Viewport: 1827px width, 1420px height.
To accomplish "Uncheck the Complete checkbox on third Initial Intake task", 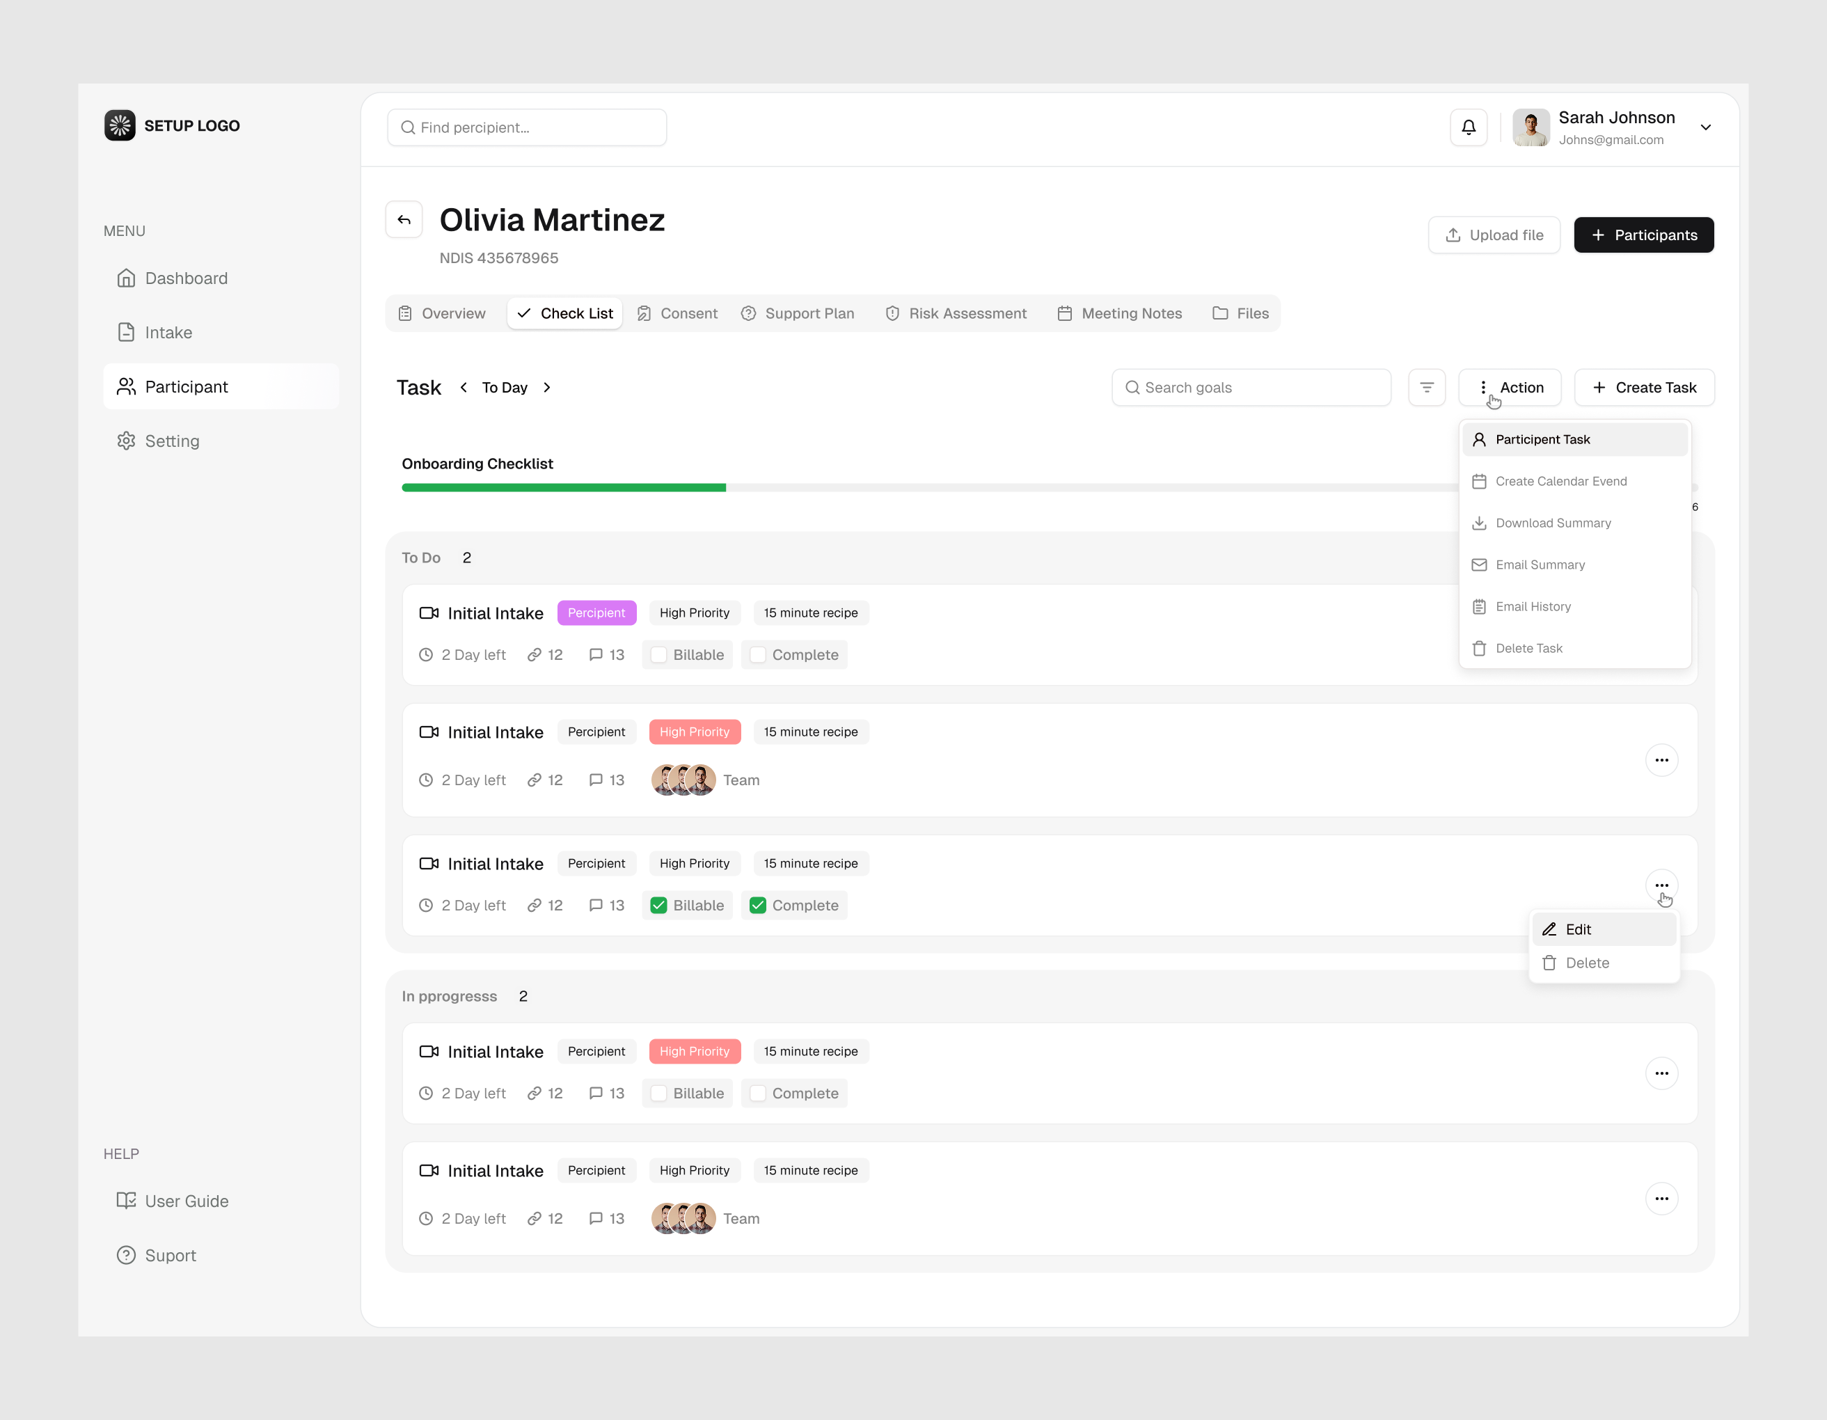I will [x=758, y=904].
